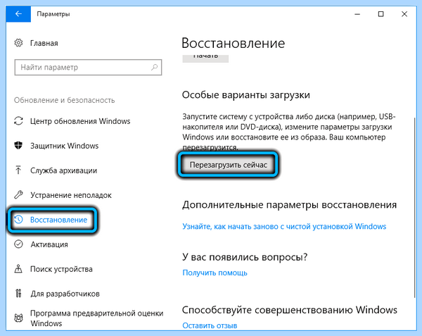Close the Параметры window
Viewport: 422px width, 336px height.
[404, 14]
